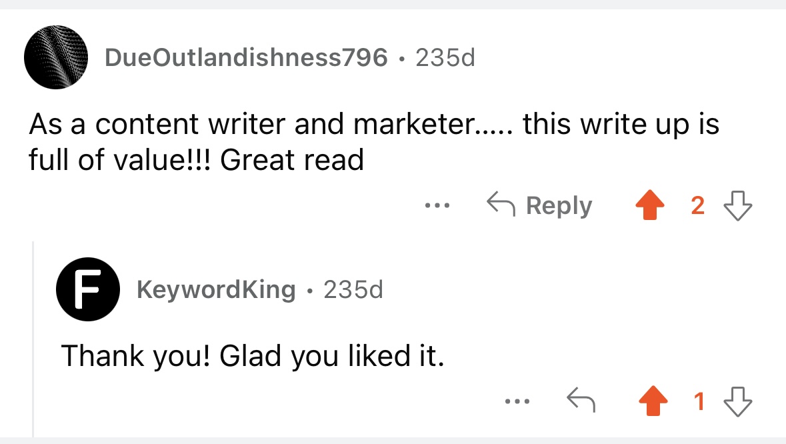Open more options on DueOutlandishness796's comment
Screen dimensions: 786x444
pyautogui.click(x=437, y=205)
